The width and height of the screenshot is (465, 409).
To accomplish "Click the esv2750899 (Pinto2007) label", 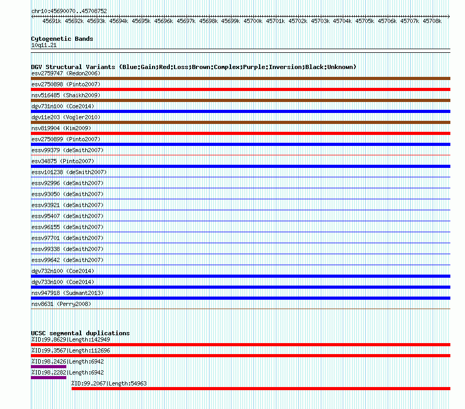I will pyautogui.click(x=66, y=139).
